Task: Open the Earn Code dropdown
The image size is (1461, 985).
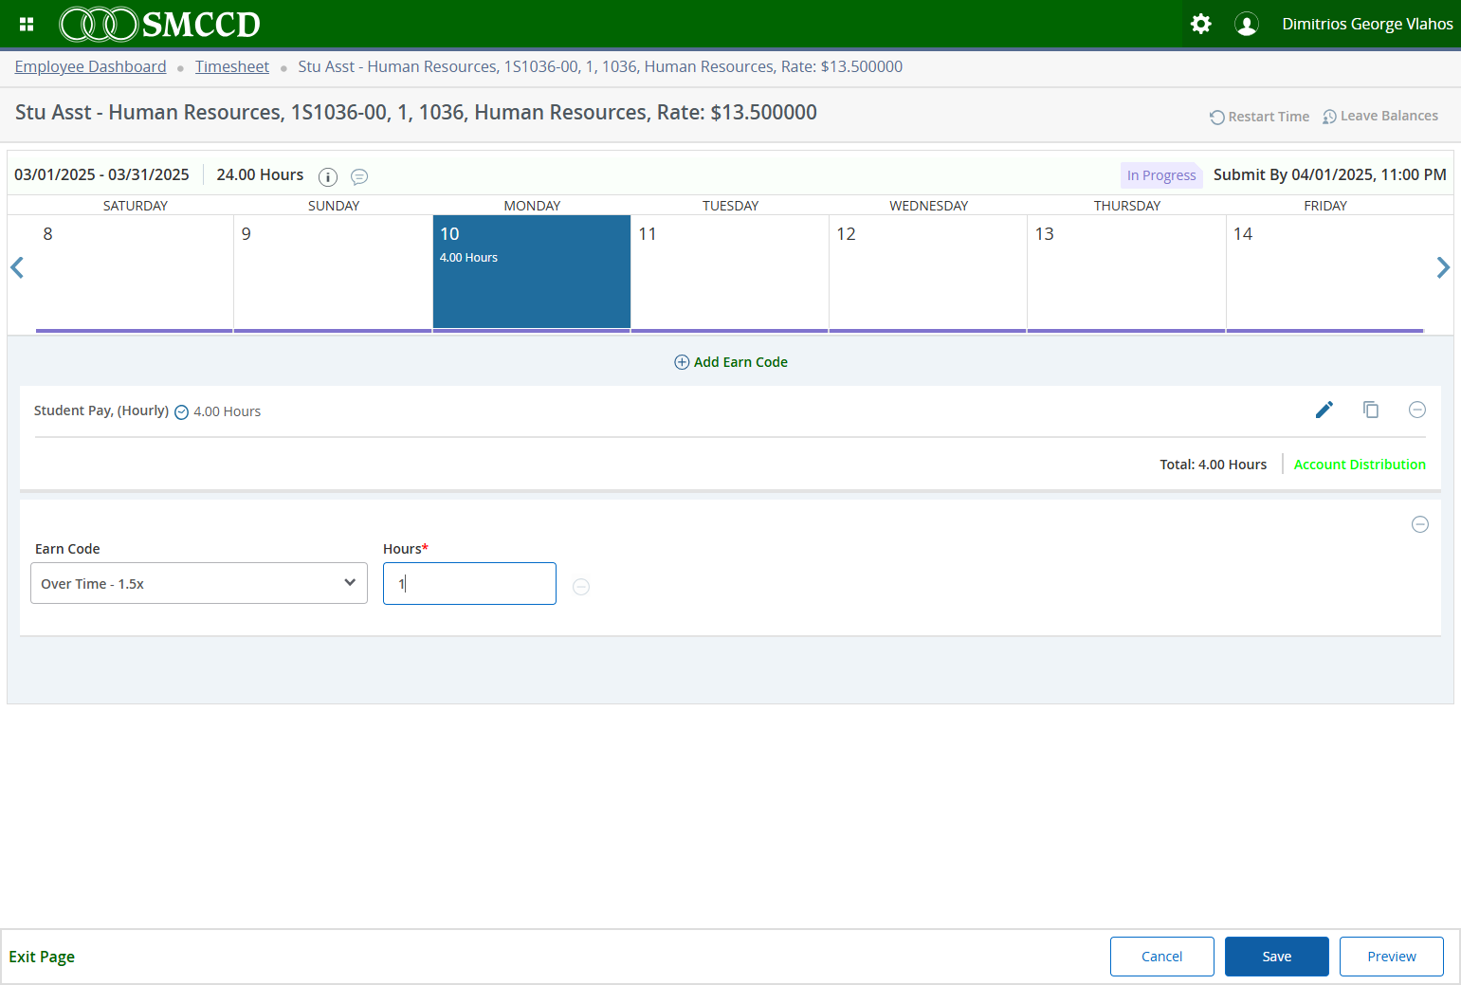Action: click(x=199, y=583)
